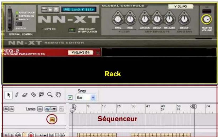Click the M button right of A1 dropdown
This screenshot has width=218, height=137.
(51, 135)
